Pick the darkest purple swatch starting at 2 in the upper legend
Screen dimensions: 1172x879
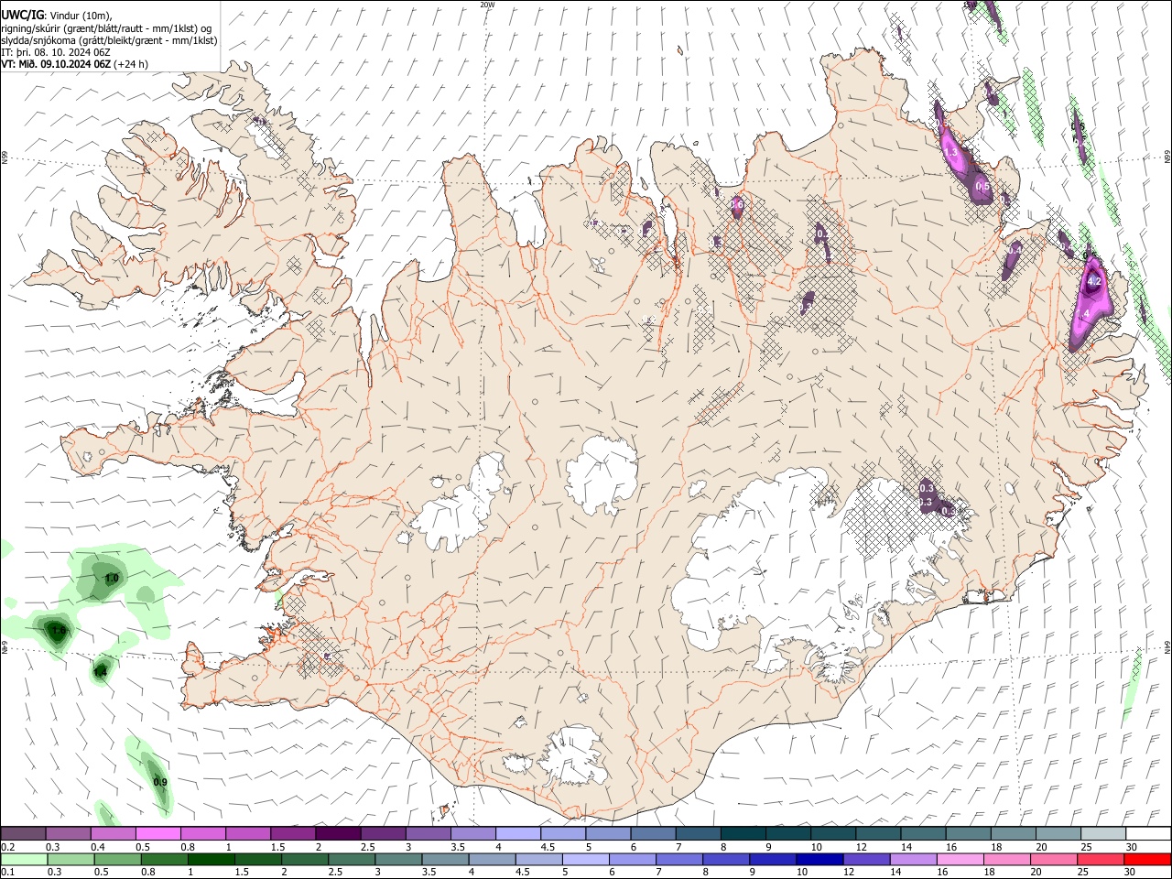337,833
